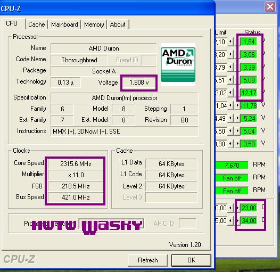Click the Family value 6
Image resolution: width=280 pixels, height=272 pixels.
62,109
